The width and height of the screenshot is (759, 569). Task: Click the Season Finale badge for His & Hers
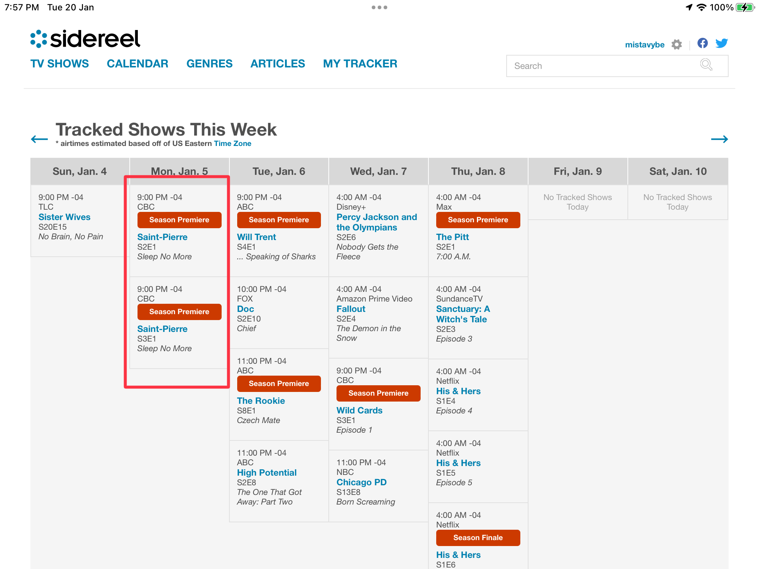tap(478, 538)
